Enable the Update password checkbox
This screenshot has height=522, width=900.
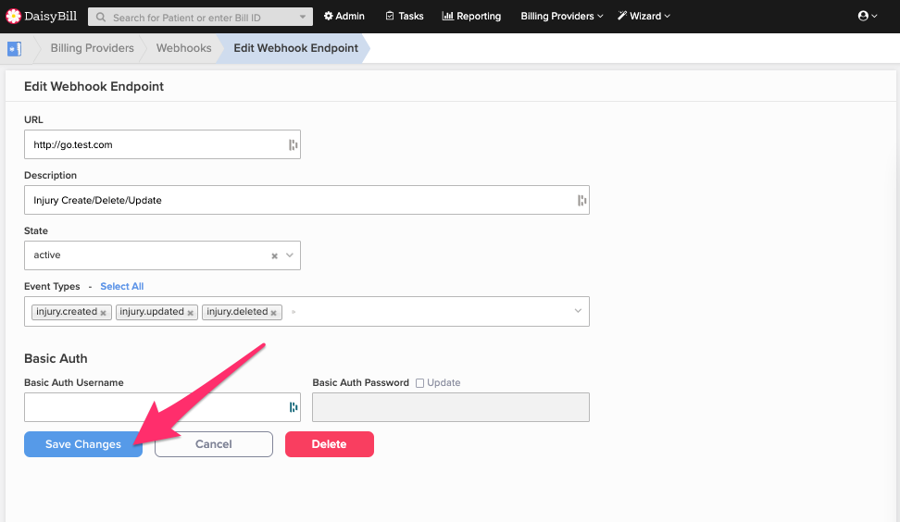(419, 383)
